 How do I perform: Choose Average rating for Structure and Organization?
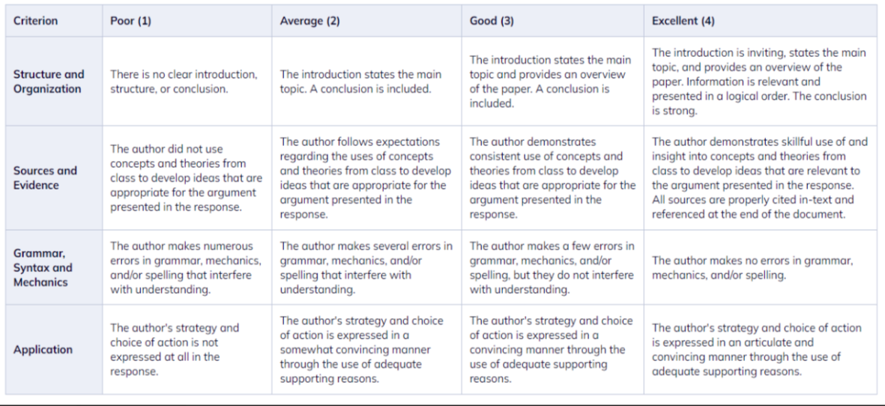tap(367, 81)
